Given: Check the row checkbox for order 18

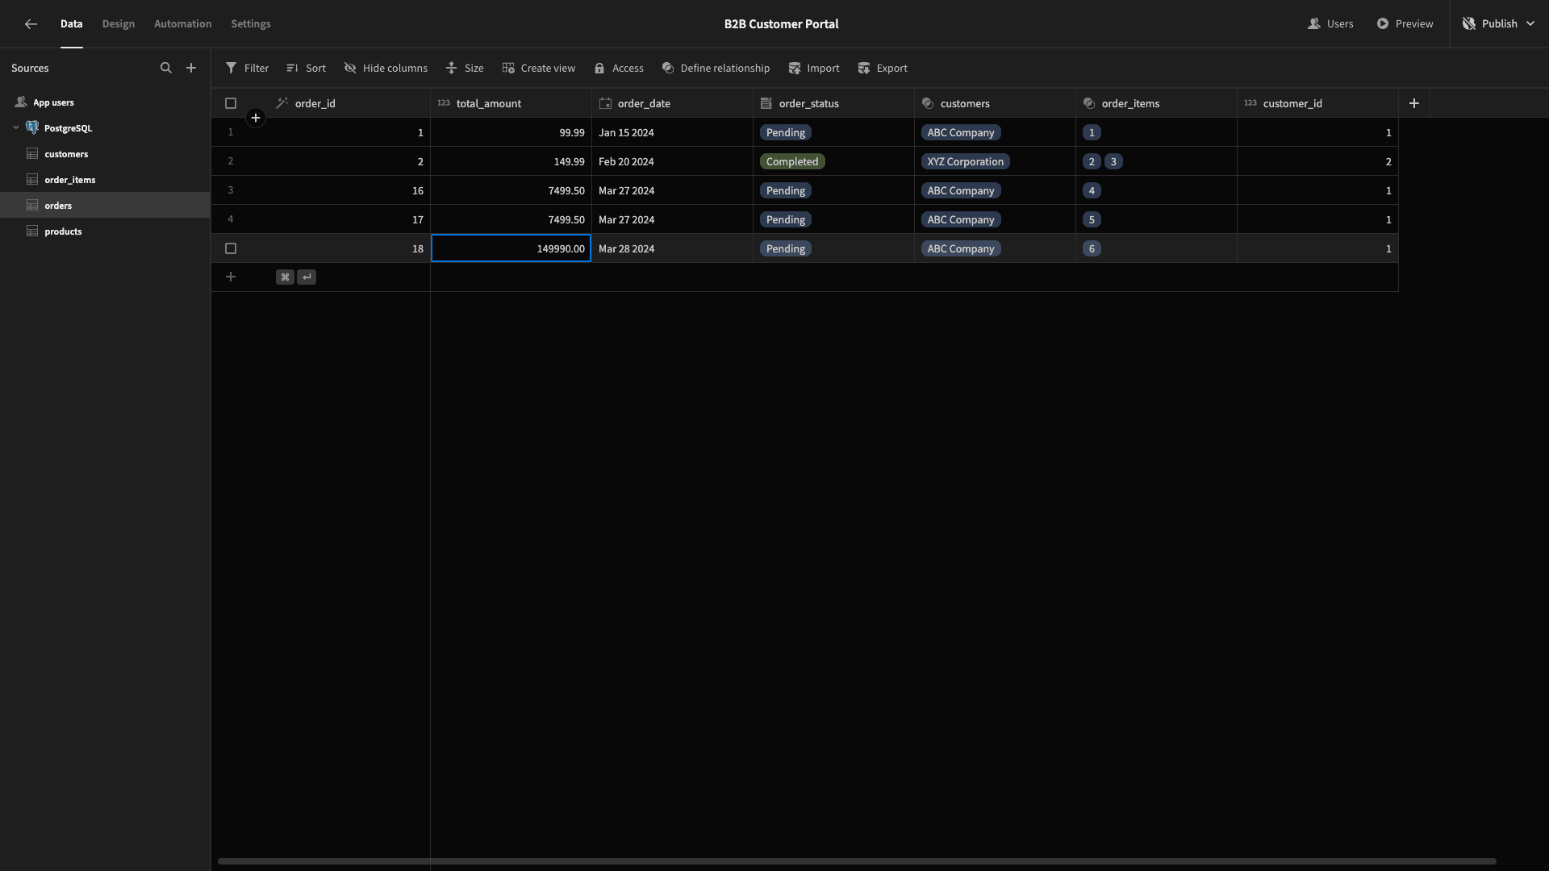Looking at the screenshot, I should point(231,248).
